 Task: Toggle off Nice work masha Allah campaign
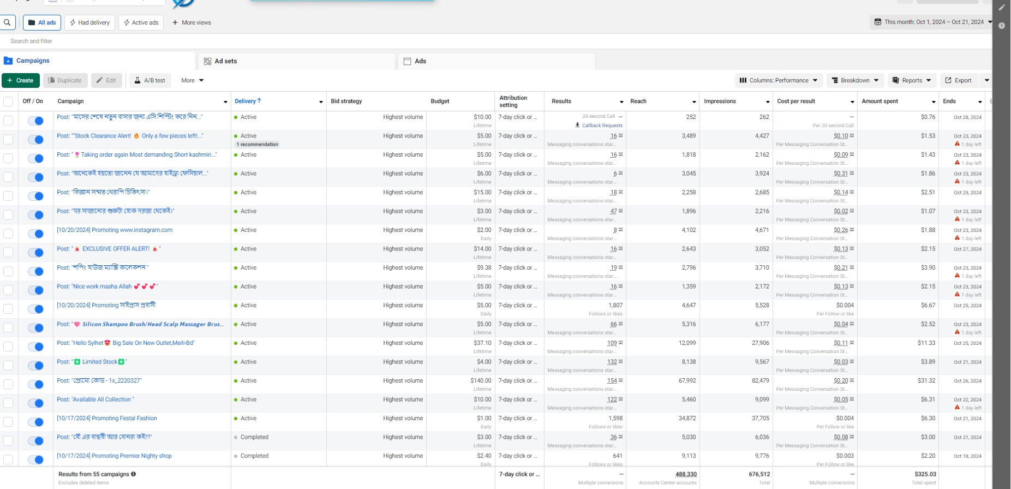tap(35, 290)
